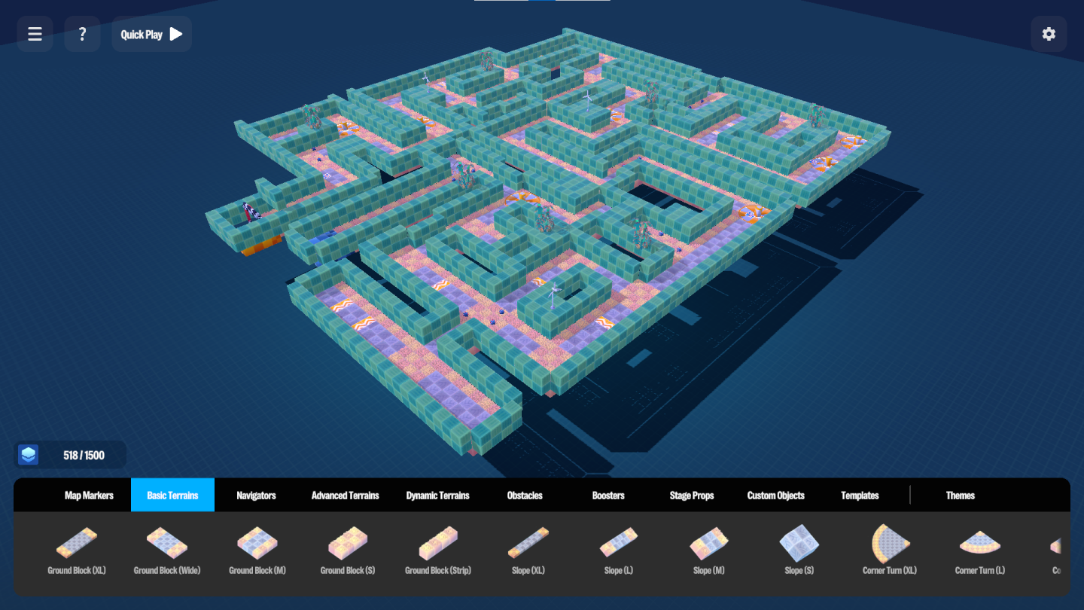Open the settings gear
Screen dimensions: 1084x610
(x=1049, y=34)
